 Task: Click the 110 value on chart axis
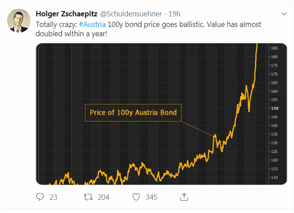tap(274, 177)
